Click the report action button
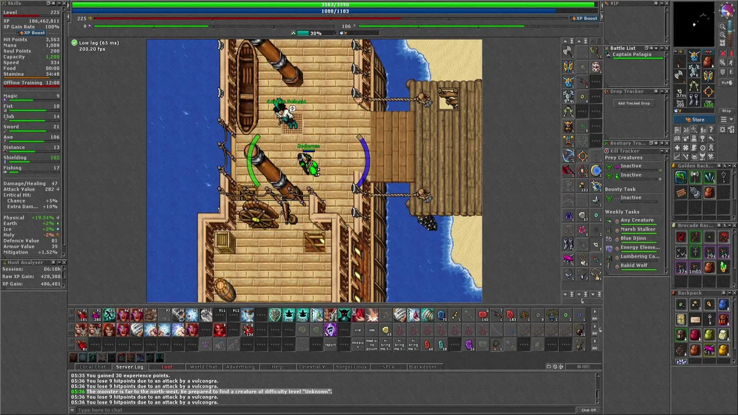Image resolution: width=738 pixels, height=415 pixels. [x=330, y=345]
